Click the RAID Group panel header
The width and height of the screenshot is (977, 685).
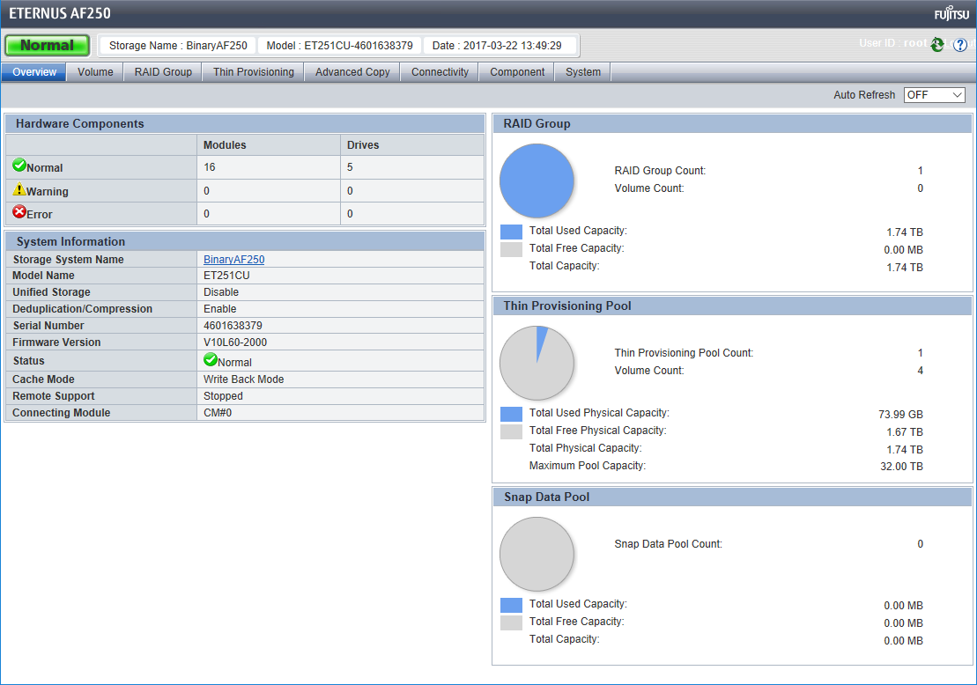click(732, 123)
